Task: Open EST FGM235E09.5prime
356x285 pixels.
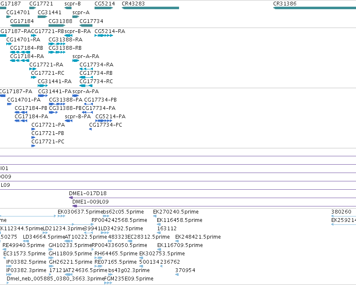Action: click(x=108, y=283)
